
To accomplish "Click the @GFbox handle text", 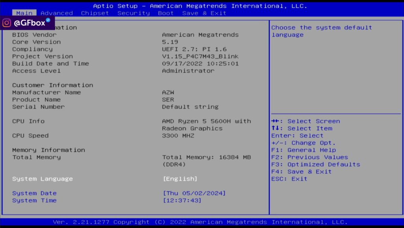I will coord(29,23).
